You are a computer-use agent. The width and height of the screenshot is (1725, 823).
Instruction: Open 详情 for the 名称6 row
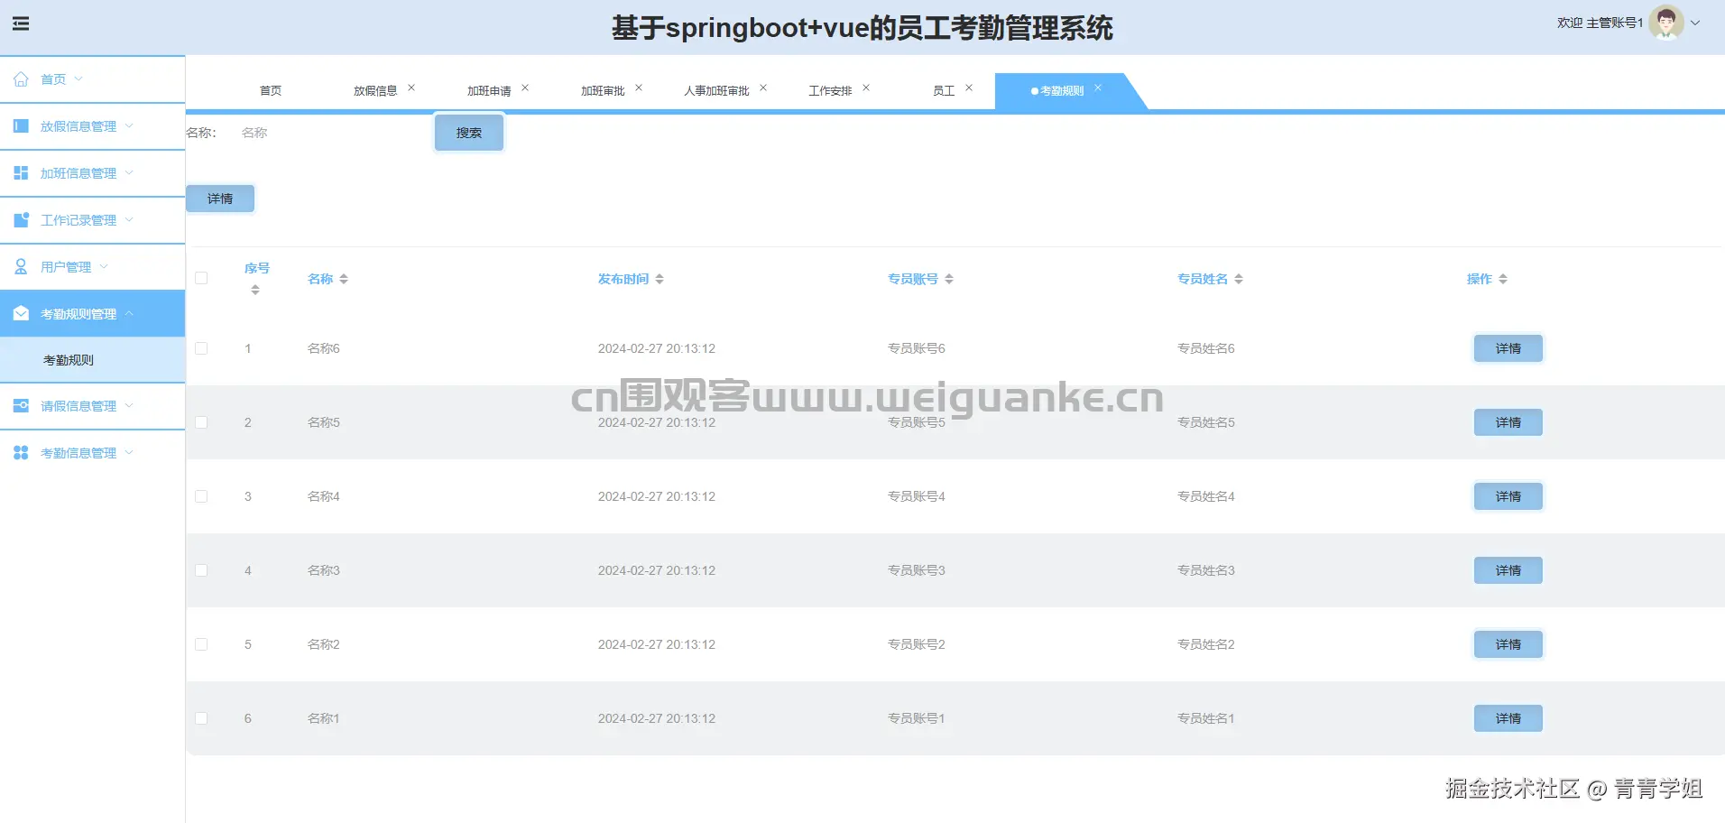tap(1508, 348)
